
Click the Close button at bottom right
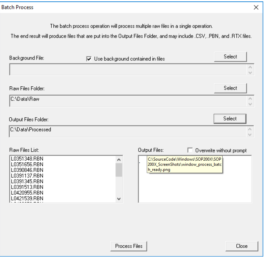[x=242, y=246]
